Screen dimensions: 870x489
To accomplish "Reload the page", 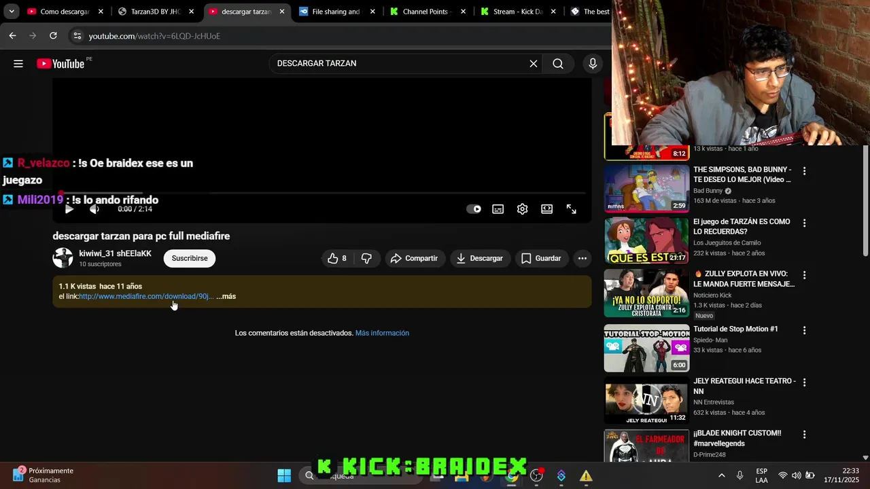I will (53, 36).
